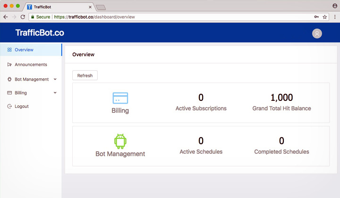Click the TrafficBot tab favicon
The image size is (340, 198).
(29, 7)
